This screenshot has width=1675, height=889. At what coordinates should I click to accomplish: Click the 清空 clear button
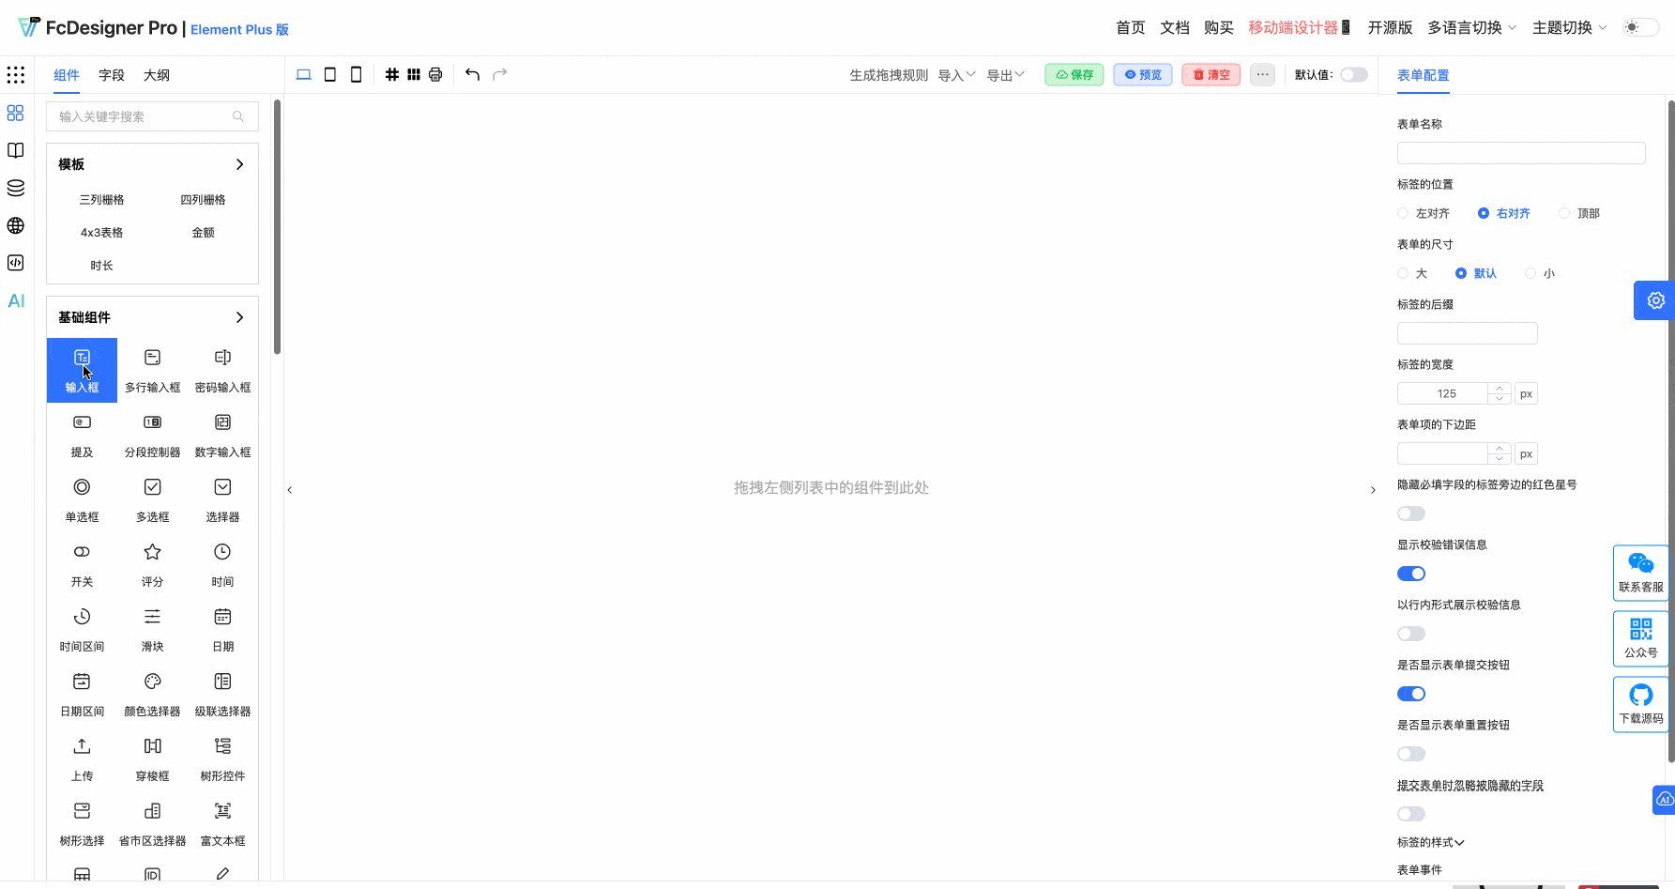click(x=1211, y=74)
